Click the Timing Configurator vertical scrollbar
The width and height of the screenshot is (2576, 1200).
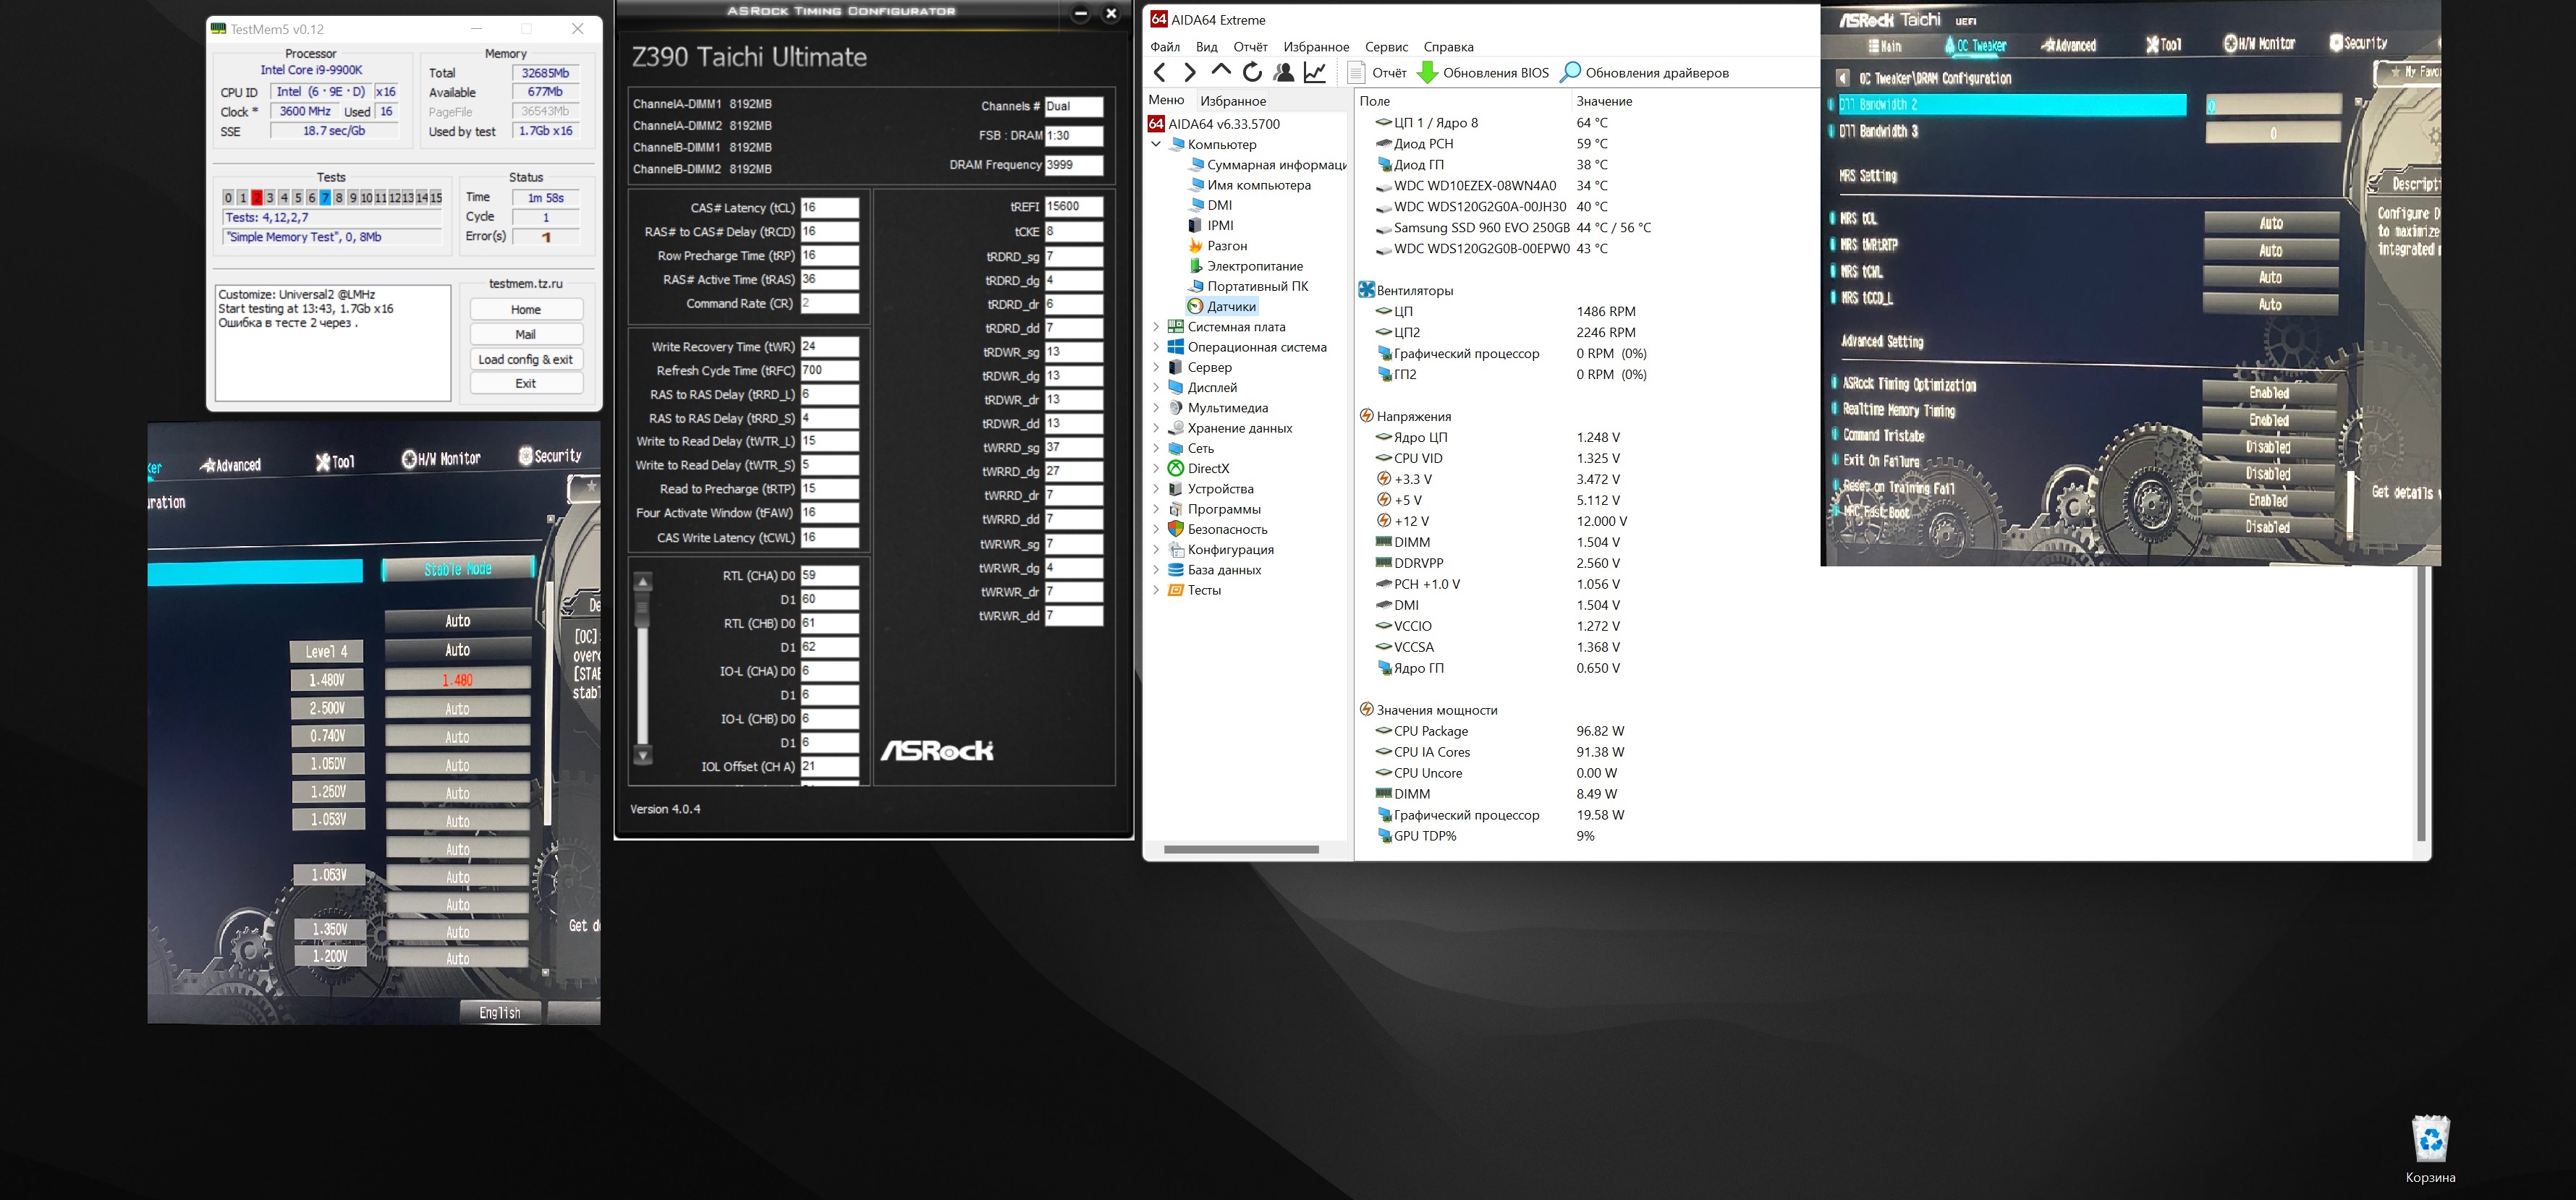click(x=643, y=670)
